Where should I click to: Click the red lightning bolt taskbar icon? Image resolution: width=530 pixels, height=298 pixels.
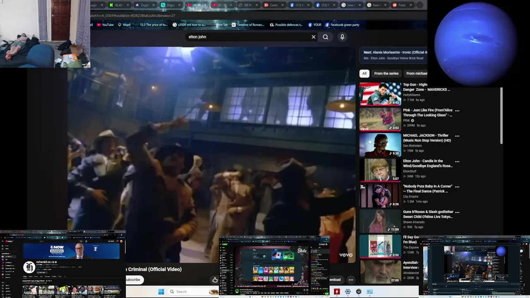[337, 291]
